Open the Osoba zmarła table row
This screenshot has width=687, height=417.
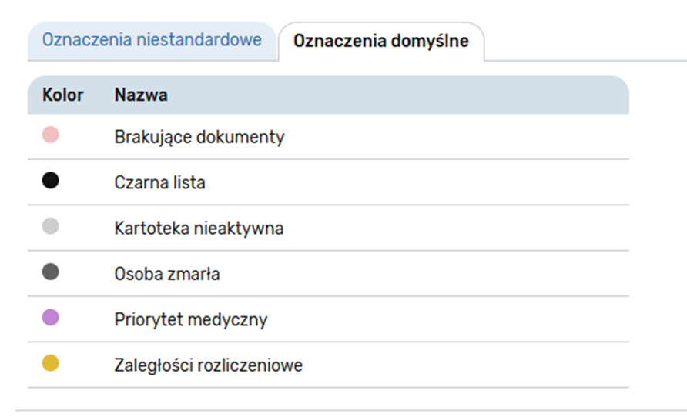click(385, 273)
